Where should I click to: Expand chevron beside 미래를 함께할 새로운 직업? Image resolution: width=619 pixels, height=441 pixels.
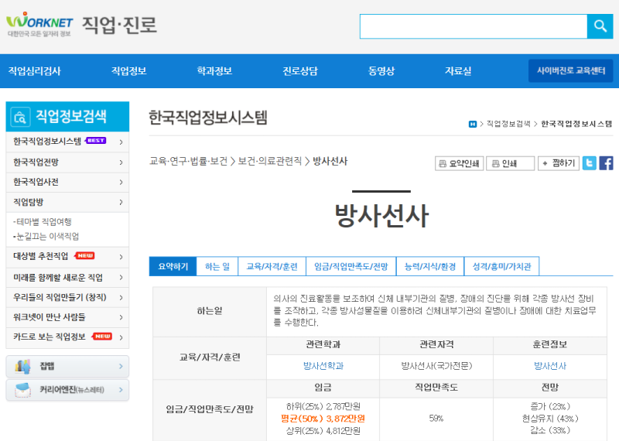coord(121,278)
